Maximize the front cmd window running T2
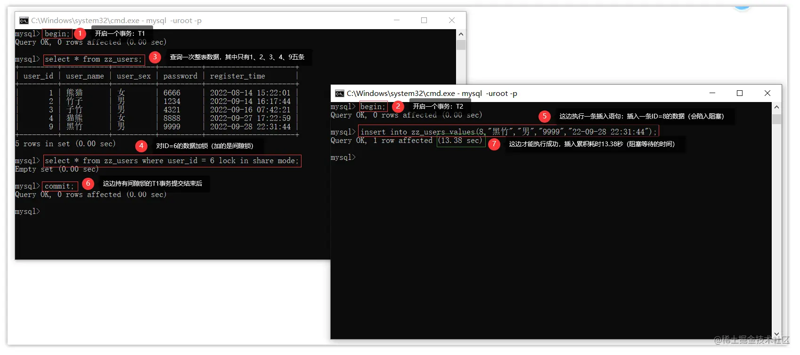 point(740,93)
